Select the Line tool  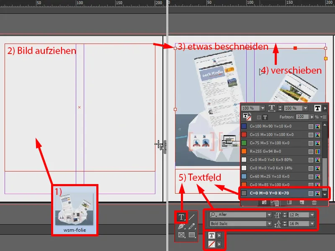pos(192,216)
